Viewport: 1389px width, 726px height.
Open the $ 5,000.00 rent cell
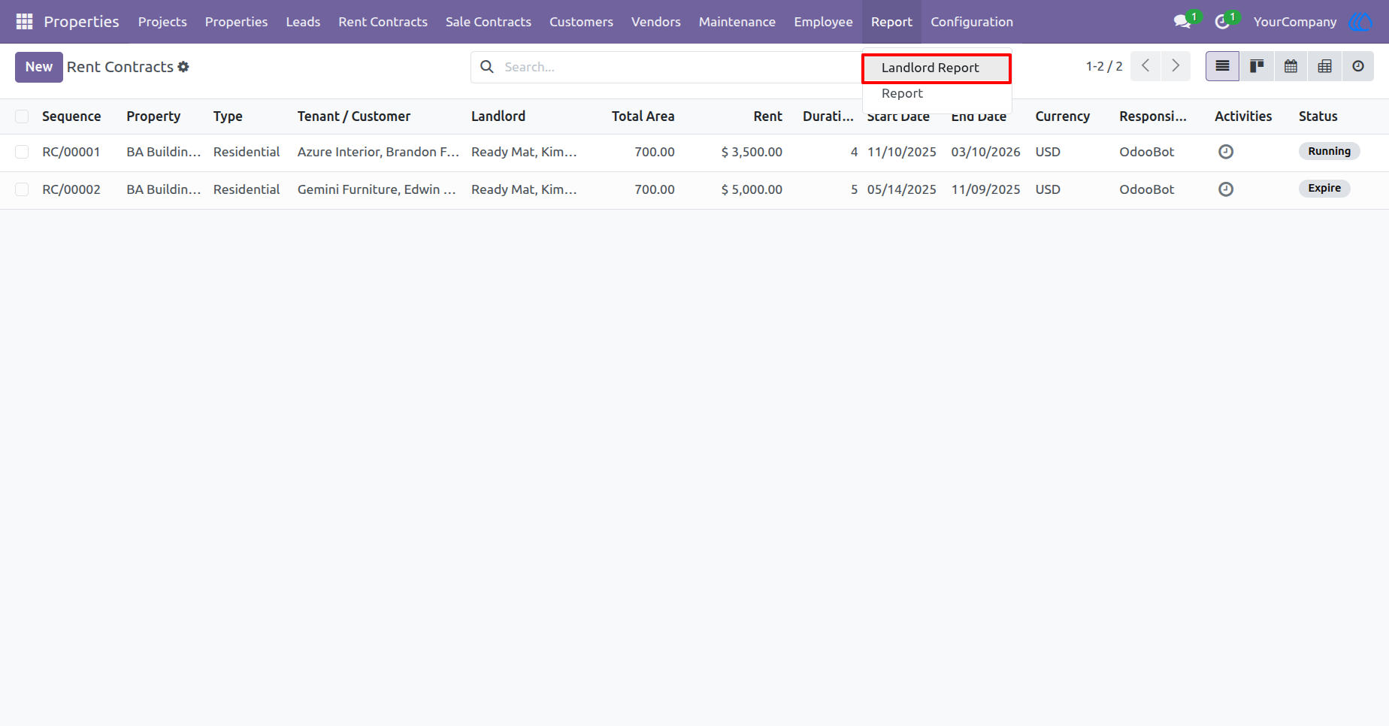coord(752,189)
